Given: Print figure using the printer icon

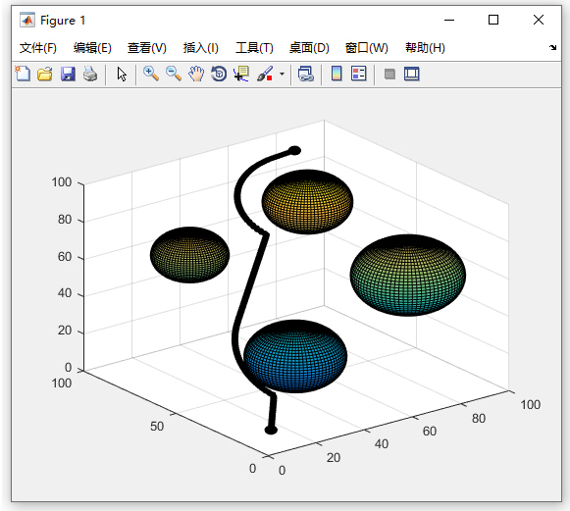Looking at the screenshot, I should click(90, 74).
